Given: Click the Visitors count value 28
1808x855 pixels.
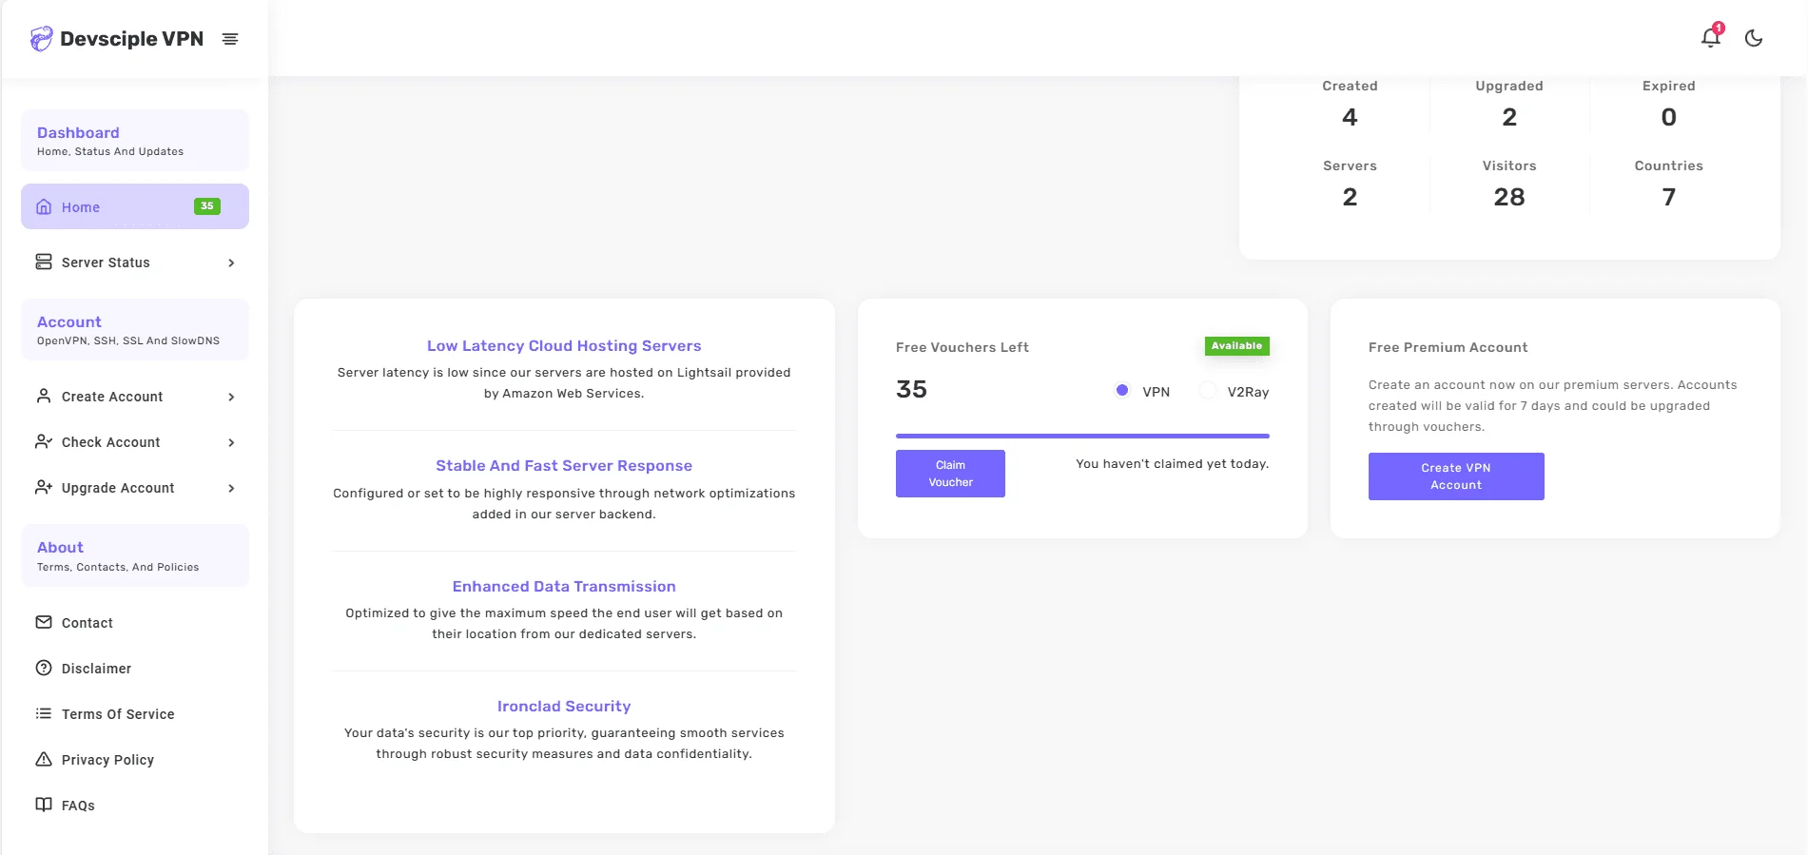Looking at the screenshot, I should pyautogui.click(x=1509, y=197).
